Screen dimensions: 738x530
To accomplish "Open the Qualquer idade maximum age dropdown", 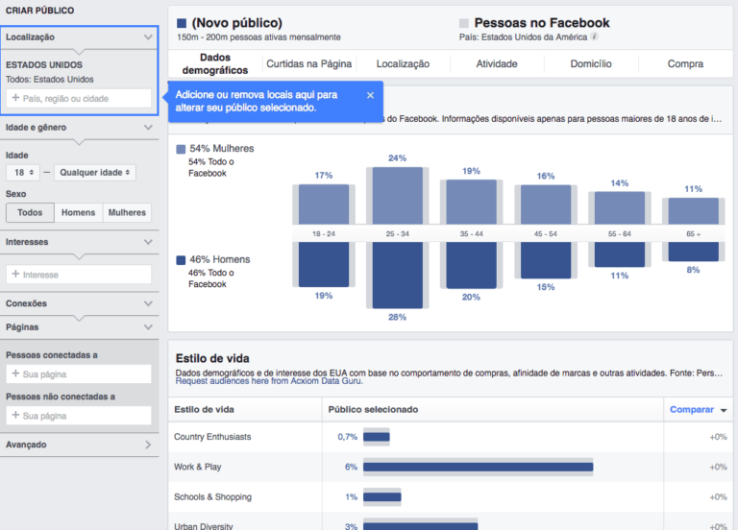I will click(x=95, y=173).
